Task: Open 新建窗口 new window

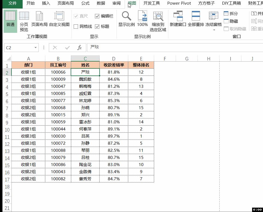Action: (178, 19)
